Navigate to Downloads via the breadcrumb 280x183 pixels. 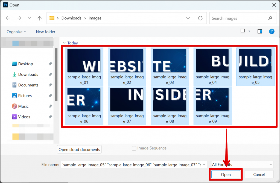click(x=71, y=18)
